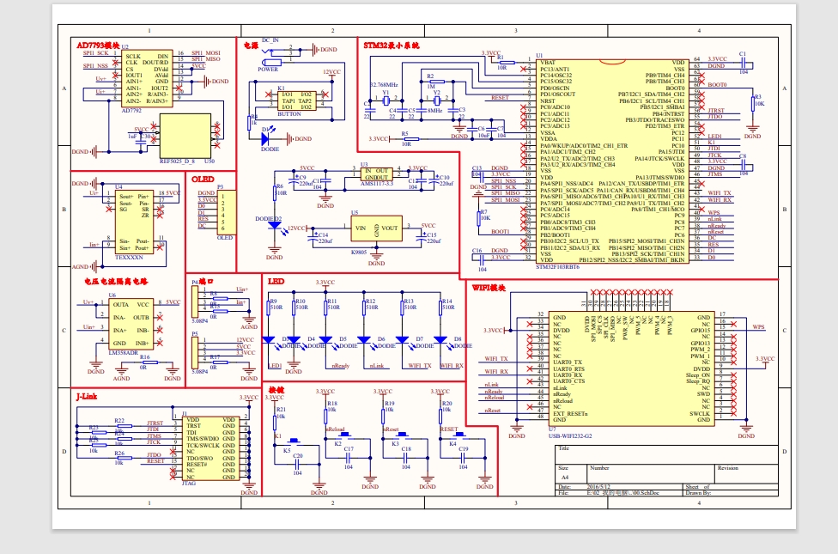Click the U3 regulator component body
This screenshot has width=838, height=554.
tap(376, 174)
